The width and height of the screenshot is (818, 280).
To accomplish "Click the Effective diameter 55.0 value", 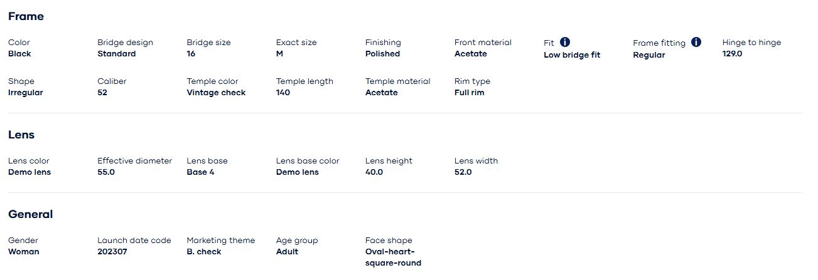I will [106, 172].
